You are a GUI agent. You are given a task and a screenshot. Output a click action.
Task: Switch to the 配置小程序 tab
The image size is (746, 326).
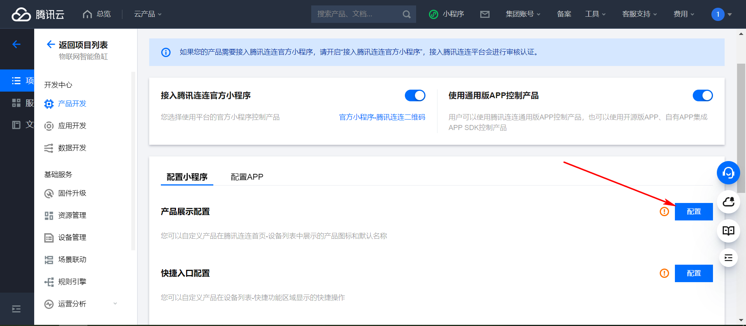coord(187,177)
